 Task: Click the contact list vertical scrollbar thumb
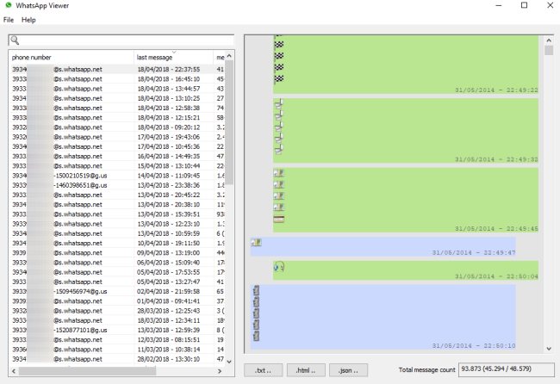point(229,122)
